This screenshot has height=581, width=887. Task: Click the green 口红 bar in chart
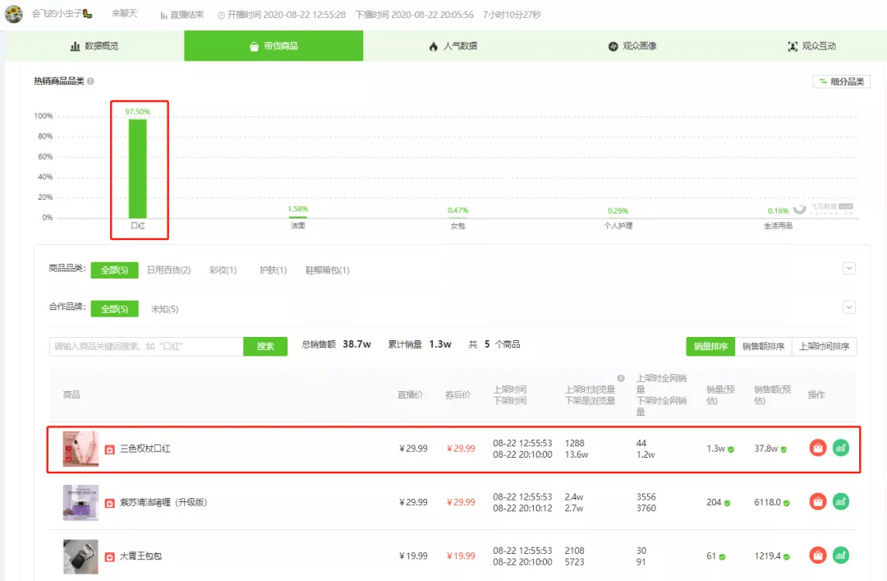[137, 168]
